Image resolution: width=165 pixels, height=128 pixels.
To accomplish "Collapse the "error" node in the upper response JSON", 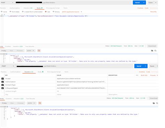I will [x=5, y=55].
